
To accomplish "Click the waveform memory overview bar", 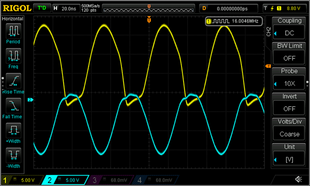I will pos(148,10).
